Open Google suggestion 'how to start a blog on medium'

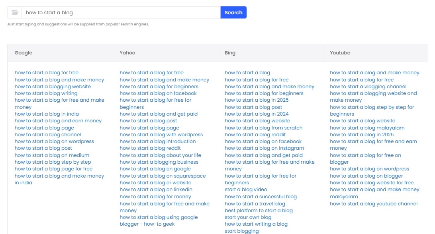tap(52, 155)
